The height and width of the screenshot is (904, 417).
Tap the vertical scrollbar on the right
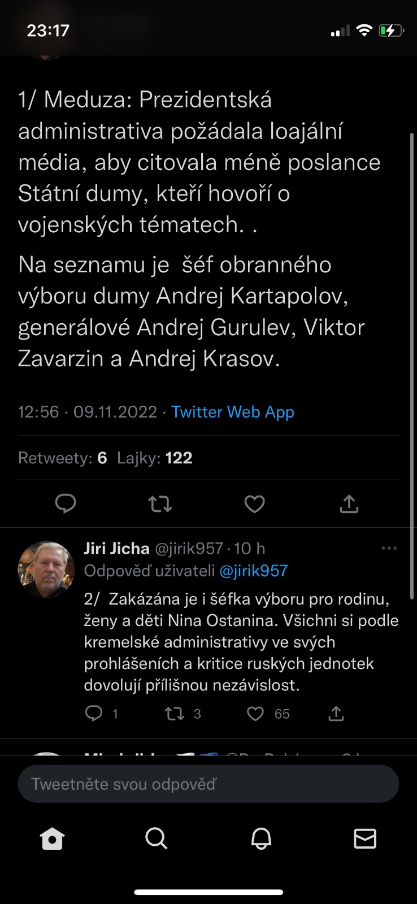point(412,366)
